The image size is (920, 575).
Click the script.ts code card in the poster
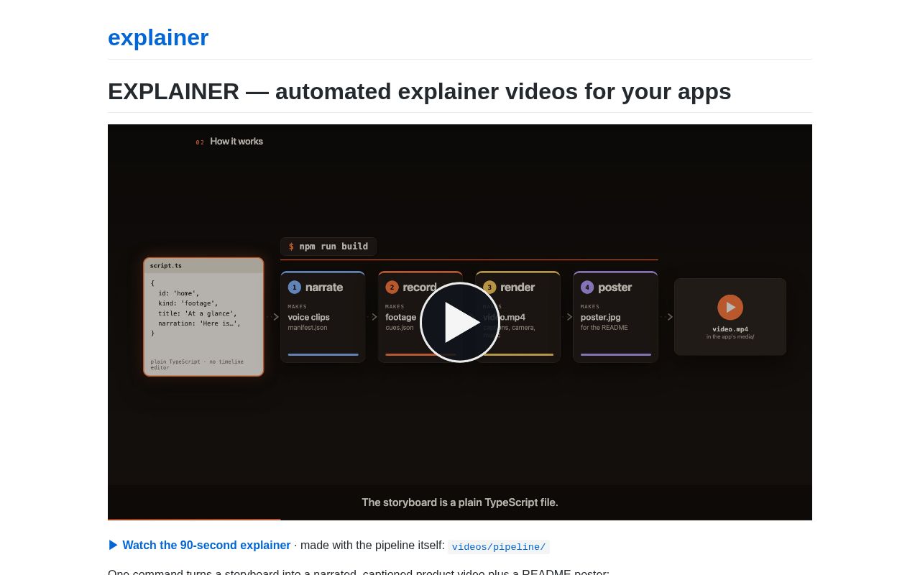click(x=203, y=317)
